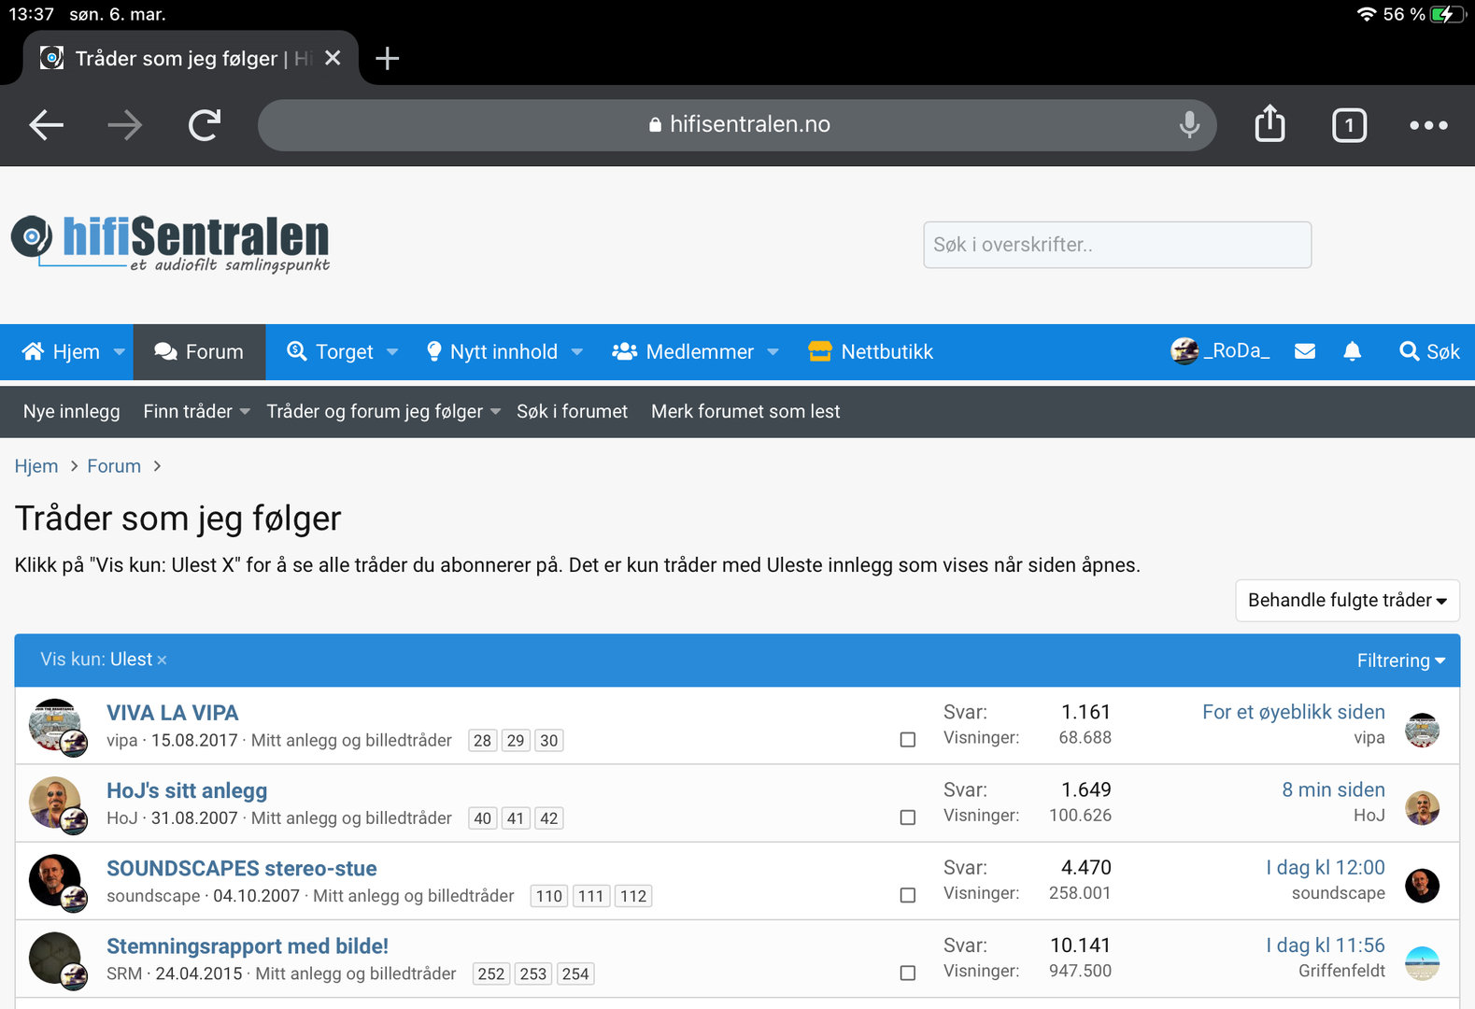Image resolution: width=1475 pixels, height=1009 pixels.
Task: Open vipa's avatar on VIVA LA VIPA thread
Action: coord(55,725)
